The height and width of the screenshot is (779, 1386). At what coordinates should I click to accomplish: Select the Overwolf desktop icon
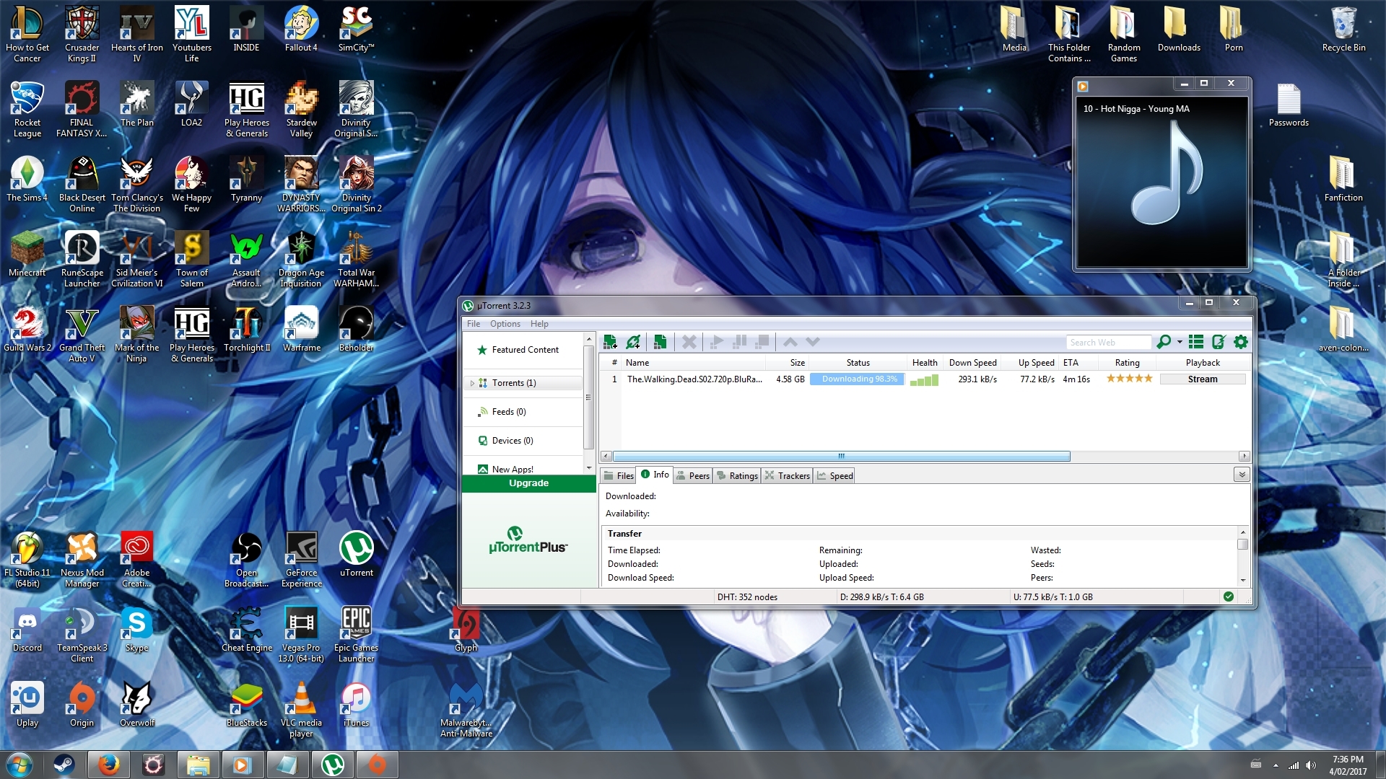[x=136, y=704]
